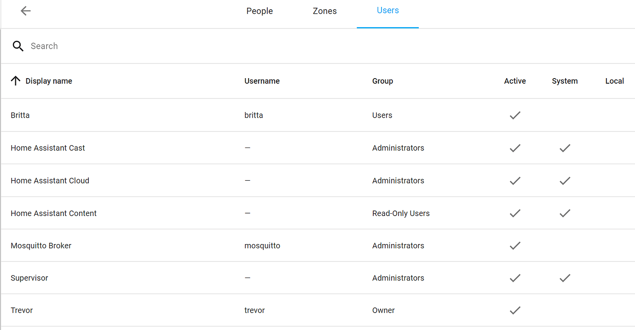This screenshot has height=330, width=635.
Task: Click the back arrow icon
Action: [x=26, y=11]
